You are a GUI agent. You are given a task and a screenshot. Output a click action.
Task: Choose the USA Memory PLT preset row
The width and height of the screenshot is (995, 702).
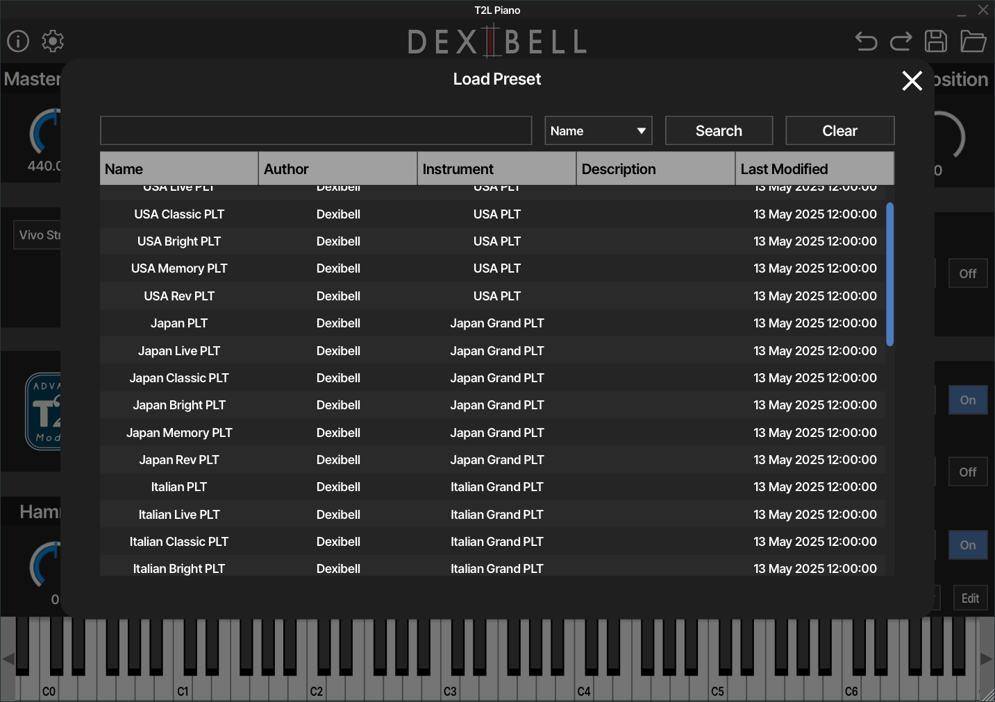179,268
